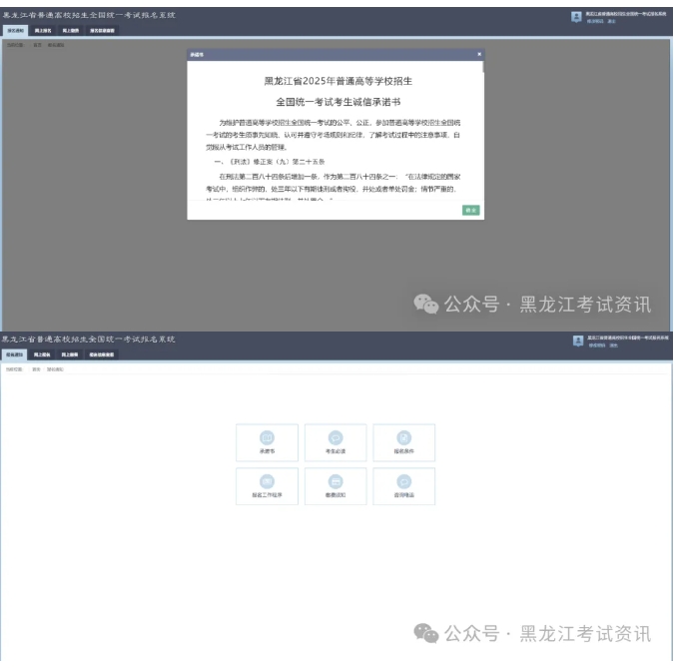Click the heading 全国统一考试考生诚信承诺书
This screenshot has height=668, width=676.
pyautogui.click(x=338, y=102)
